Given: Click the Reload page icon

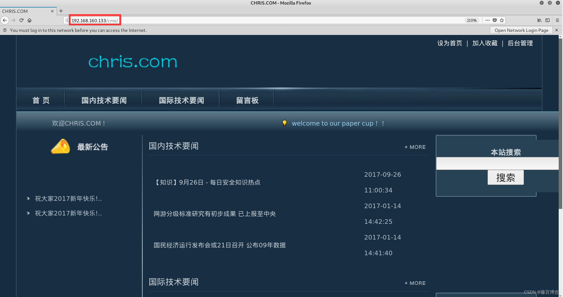Looking at the screenshot, I should click(21, 20).
